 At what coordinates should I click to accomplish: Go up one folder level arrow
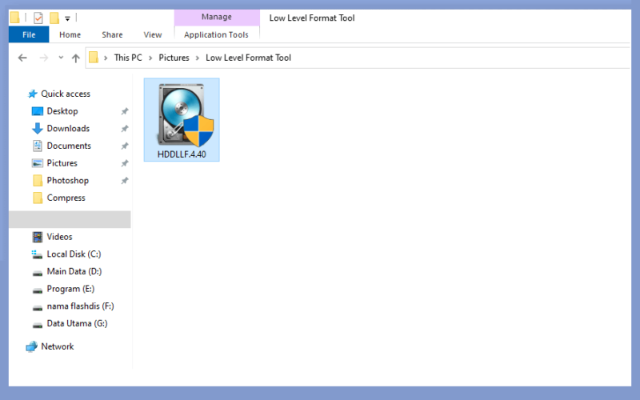[x=75, y=58]
